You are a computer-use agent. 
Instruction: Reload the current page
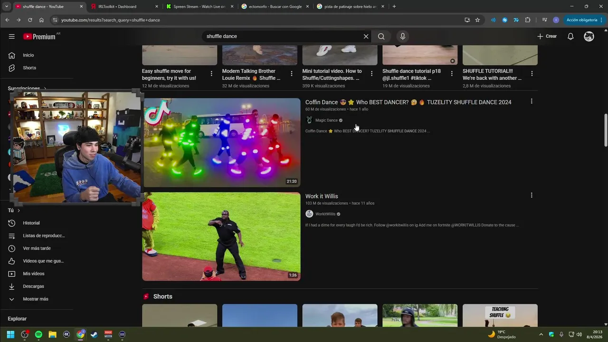pos(30,20)
